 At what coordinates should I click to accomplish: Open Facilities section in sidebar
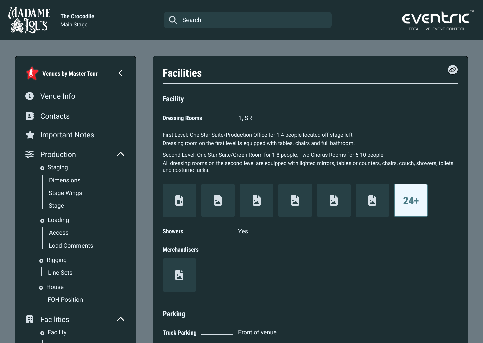click(55, 319)
